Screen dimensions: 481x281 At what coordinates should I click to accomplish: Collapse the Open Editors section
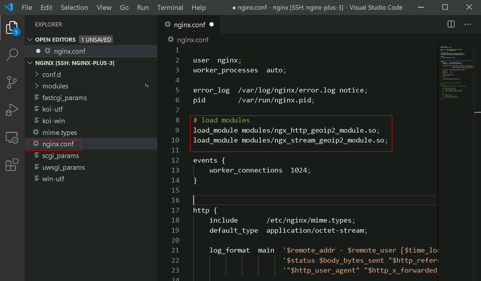point(30,39)
